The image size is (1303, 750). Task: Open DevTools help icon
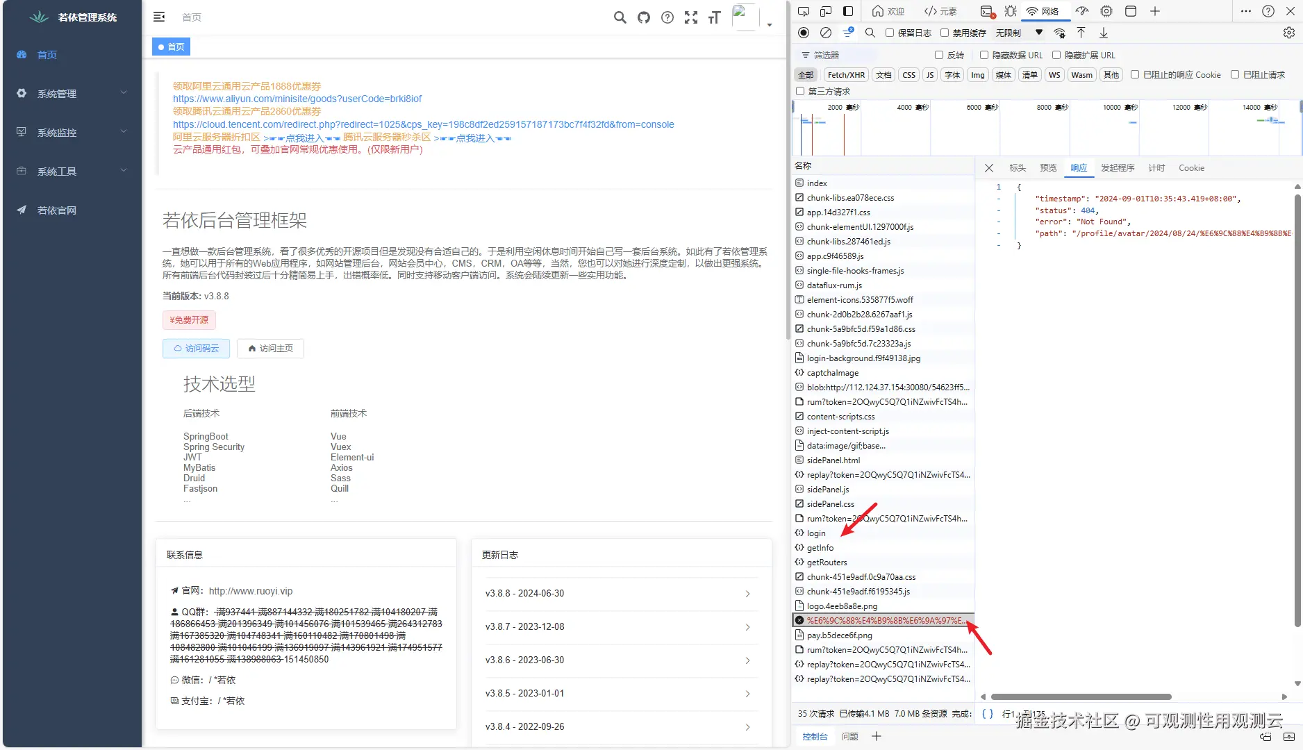(1268, 11)
